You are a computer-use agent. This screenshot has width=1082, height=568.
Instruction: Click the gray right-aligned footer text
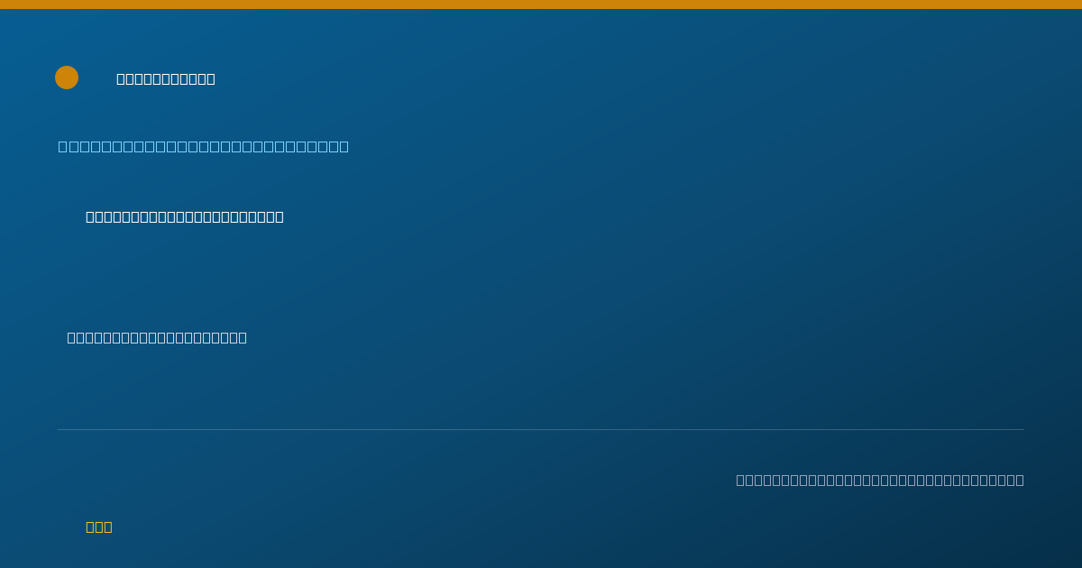click(880, 480)
